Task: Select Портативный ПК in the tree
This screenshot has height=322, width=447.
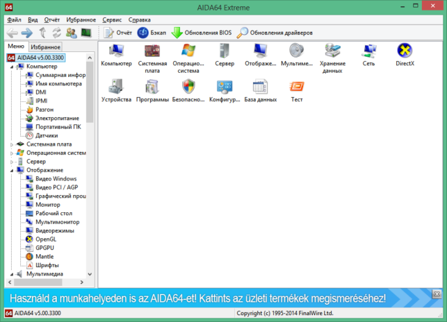Action: pos(54,127)
